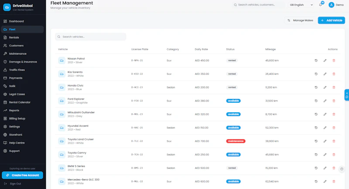The height and width of the screenshot is (189, 349).
Task: Open Reports page
Action: [x=22, y=110]
